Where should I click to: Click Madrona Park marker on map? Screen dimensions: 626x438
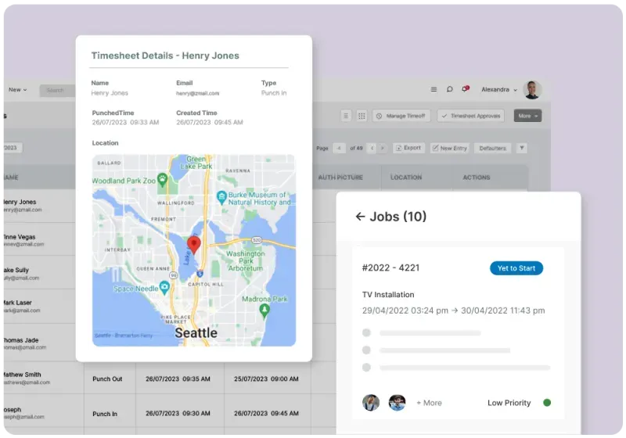click(x=264, y=310)
